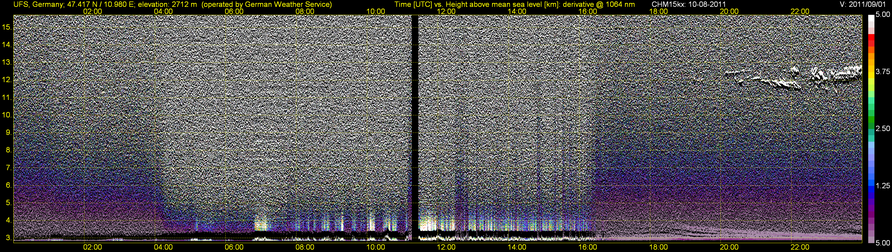Image resolution: width=892 pixels, height=252 pixels.
Task: Click the 8 km height axis label
Action: [9, 150]
